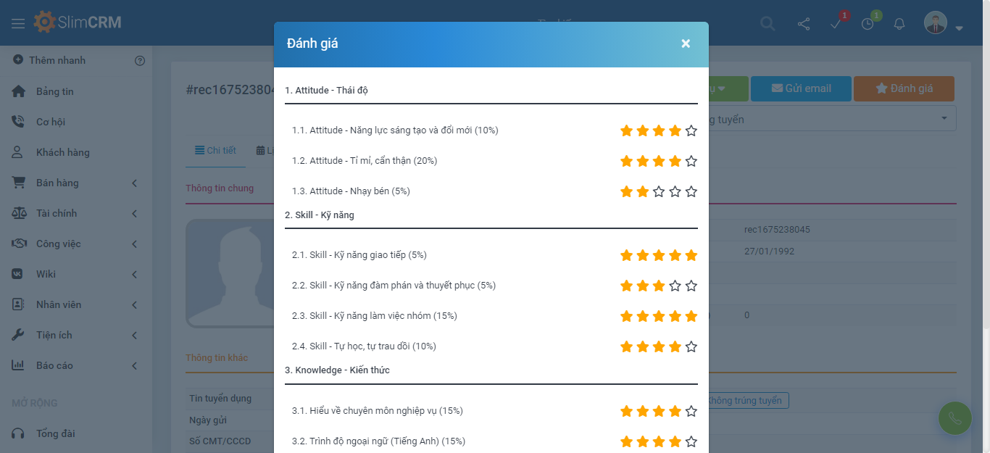Give five stars for Attitude - Nhạy bén
Screen dimensions: 990x453
coord(691,191)
